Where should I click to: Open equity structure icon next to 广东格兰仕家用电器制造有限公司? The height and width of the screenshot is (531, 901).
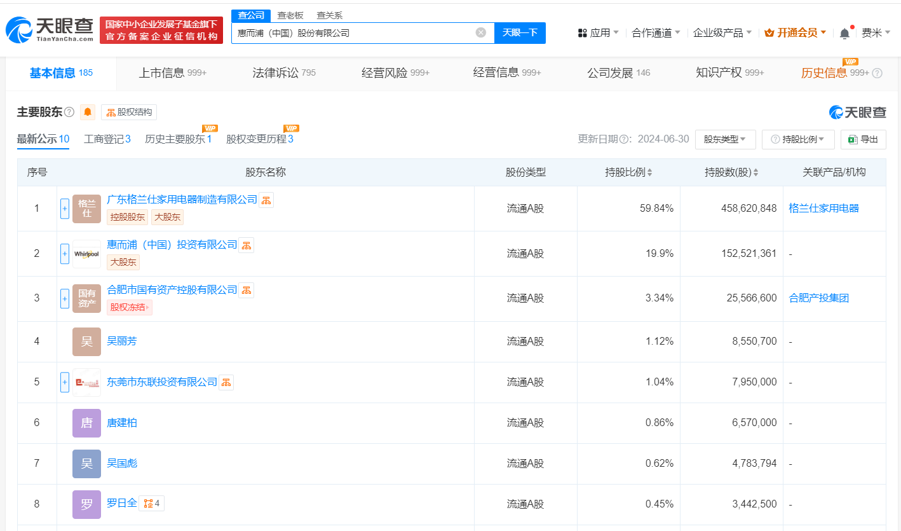pos(266,200)
